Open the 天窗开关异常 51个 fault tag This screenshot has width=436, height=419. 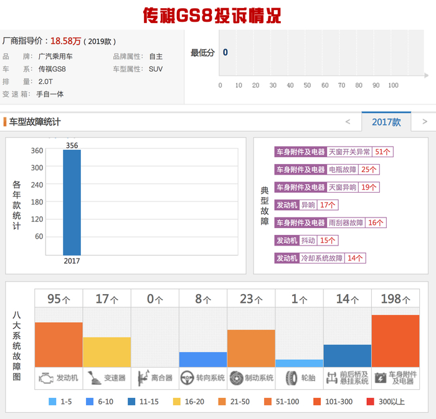tap(334, 152)
